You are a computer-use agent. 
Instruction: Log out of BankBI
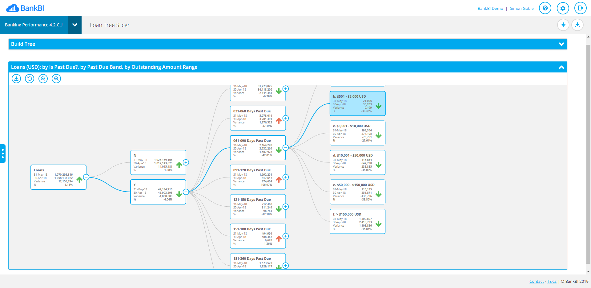point(581,8)
